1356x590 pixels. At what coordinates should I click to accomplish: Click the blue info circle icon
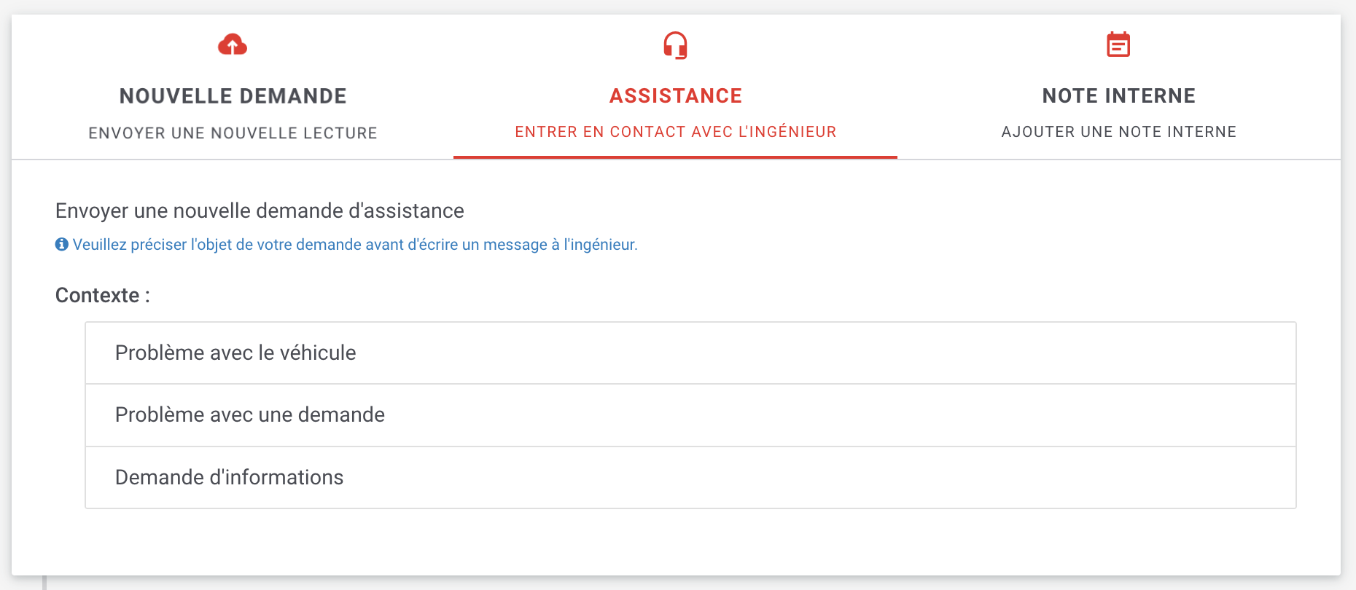(x=62, y=245)
